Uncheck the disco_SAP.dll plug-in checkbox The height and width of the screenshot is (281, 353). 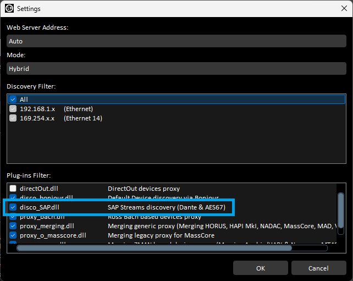point(13,207)
